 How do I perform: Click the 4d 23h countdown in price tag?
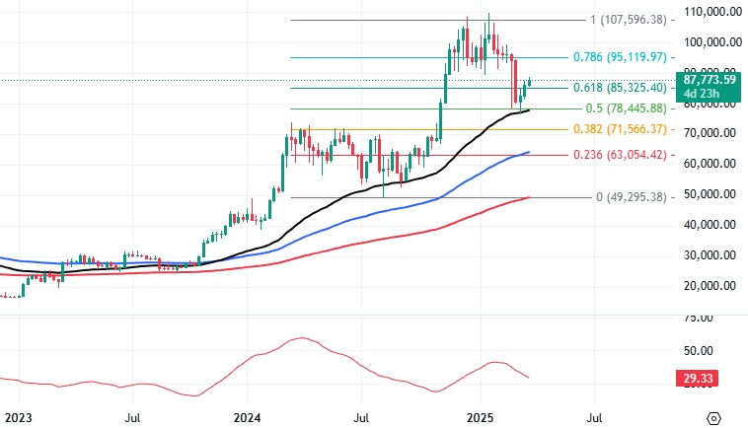pos(701,94)
